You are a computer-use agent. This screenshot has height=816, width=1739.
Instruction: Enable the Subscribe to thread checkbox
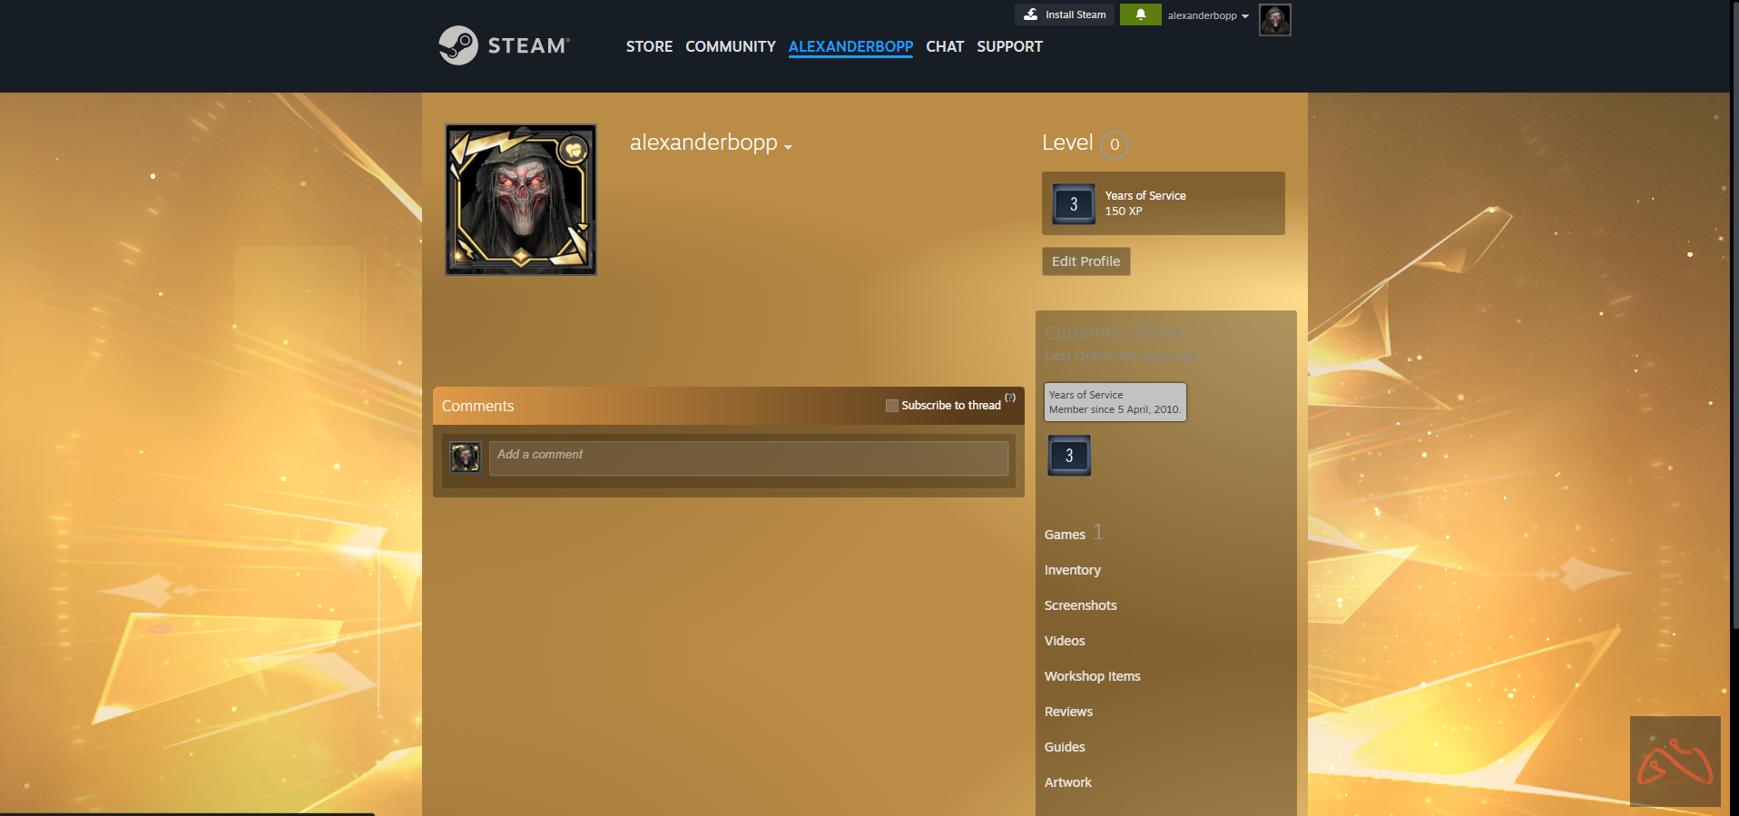891,406
